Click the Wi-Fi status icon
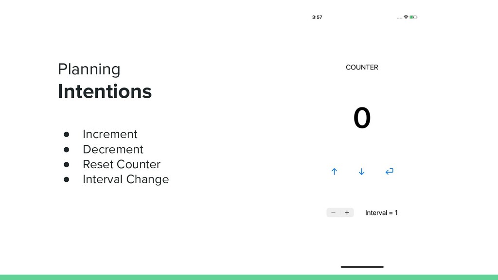Image resolution: width=498 pixels, height=280 pixels. (406, 17)
